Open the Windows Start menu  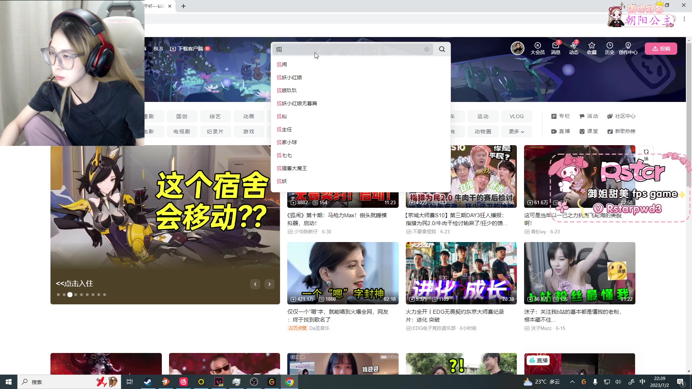coord(9,382)
